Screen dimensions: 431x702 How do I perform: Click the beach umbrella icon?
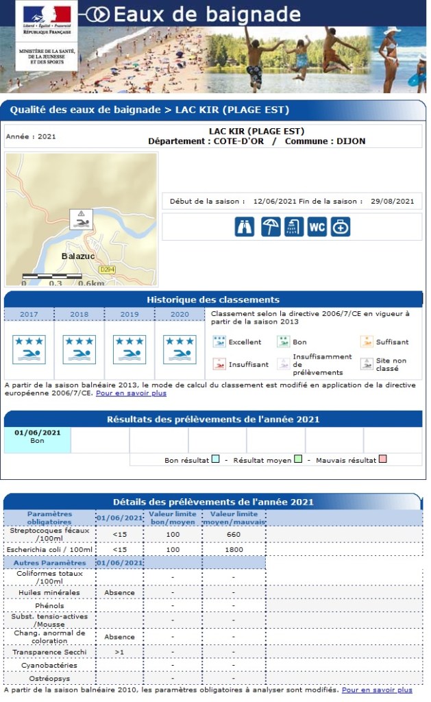tap(271, 227)
